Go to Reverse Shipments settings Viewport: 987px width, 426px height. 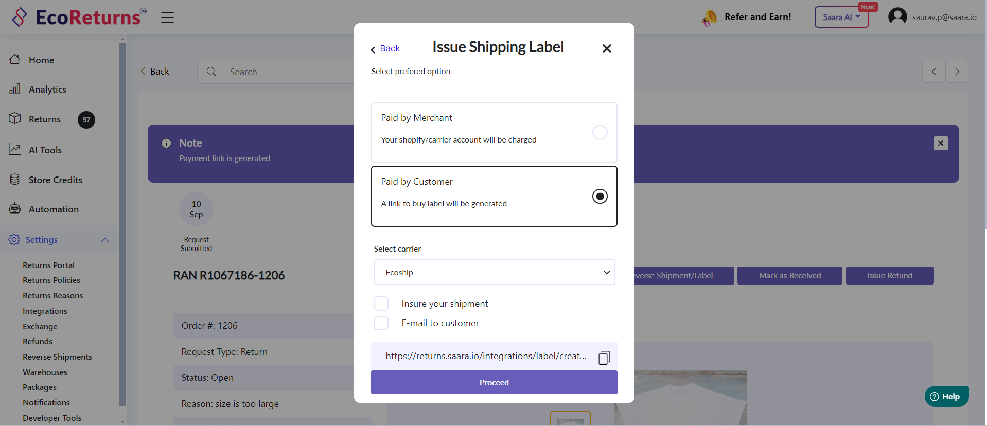(57, 357)
